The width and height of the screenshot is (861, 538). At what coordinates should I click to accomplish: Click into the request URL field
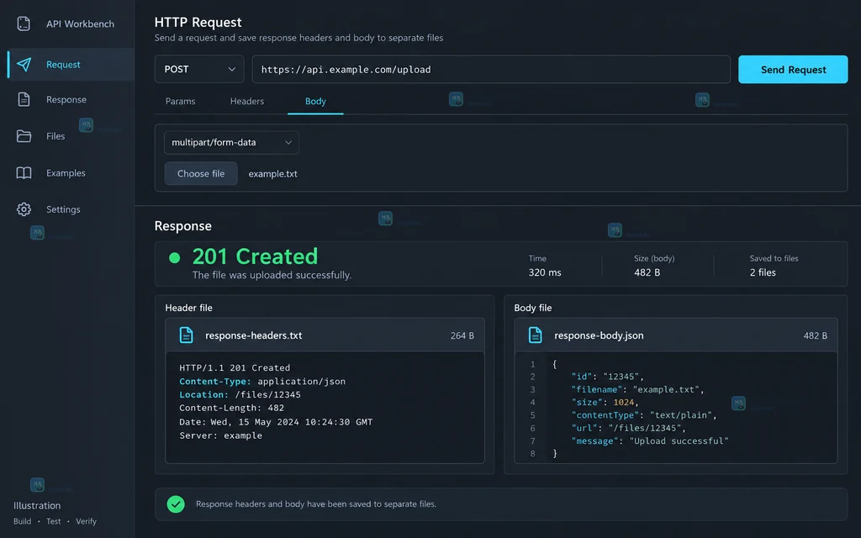click(491, 69)
